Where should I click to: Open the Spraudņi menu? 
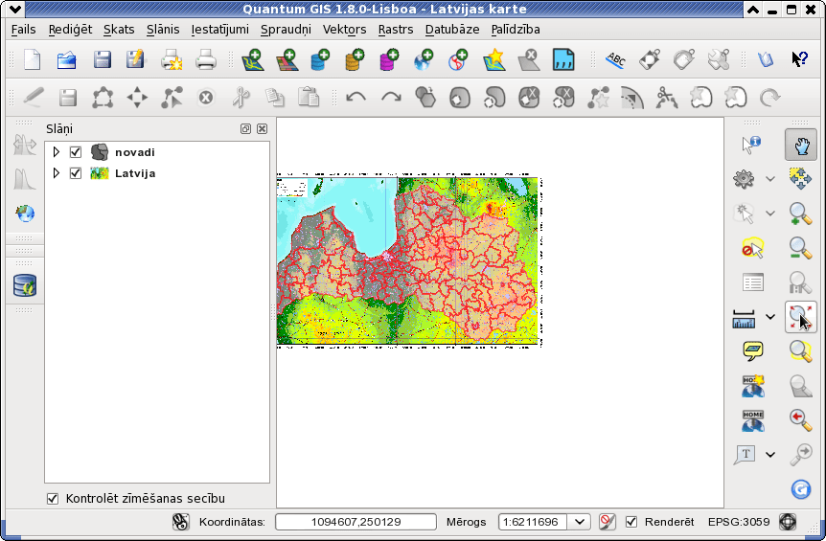tap(287, 30)
